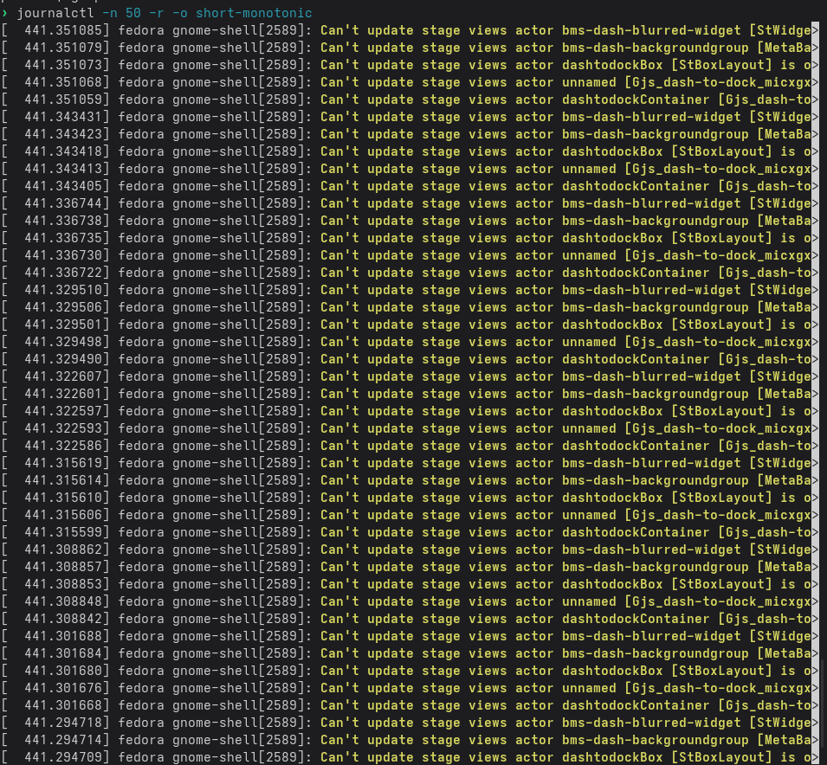The image size is (827, 765).
Task: Click the timestamp 441.322601
Action: click(63, 394)
